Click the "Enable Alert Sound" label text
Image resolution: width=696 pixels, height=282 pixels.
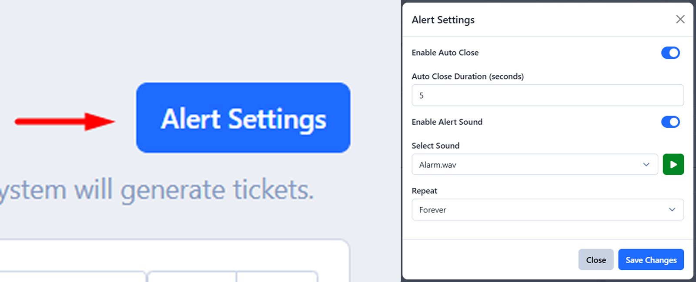(447, 122)
